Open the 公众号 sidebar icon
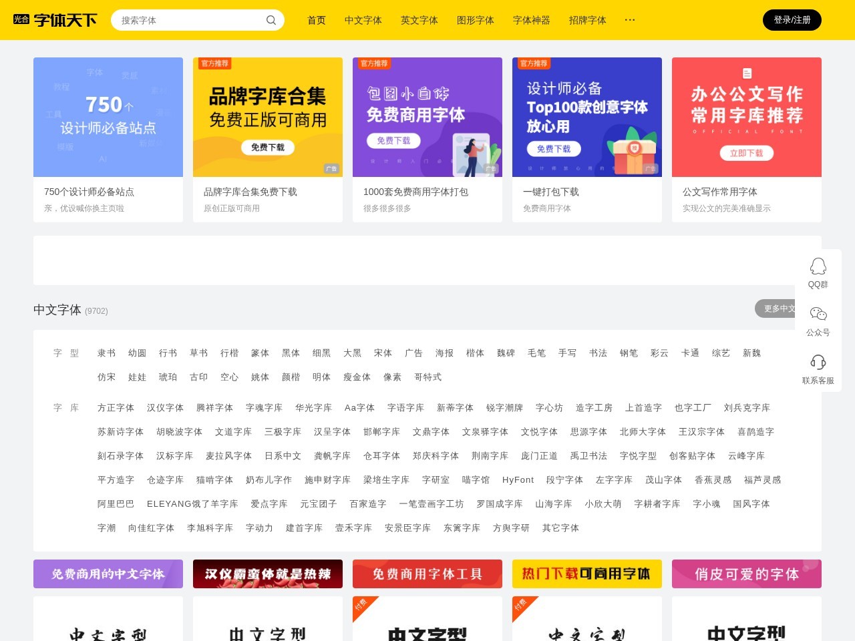Screen dimensions: 855x641 818,319
